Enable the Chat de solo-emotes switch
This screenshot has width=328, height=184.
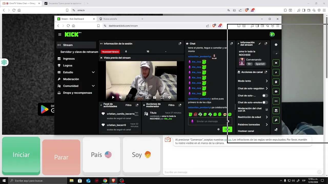[x=265, y=102]
